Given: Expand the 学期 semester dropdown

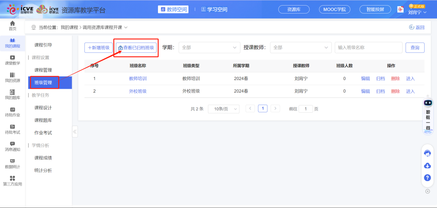Looking at the screenshot, I should click(x=209, y=47).
